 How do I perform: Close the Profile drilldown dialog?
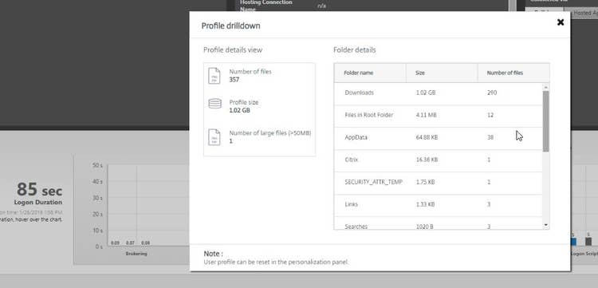click(561, 22)
